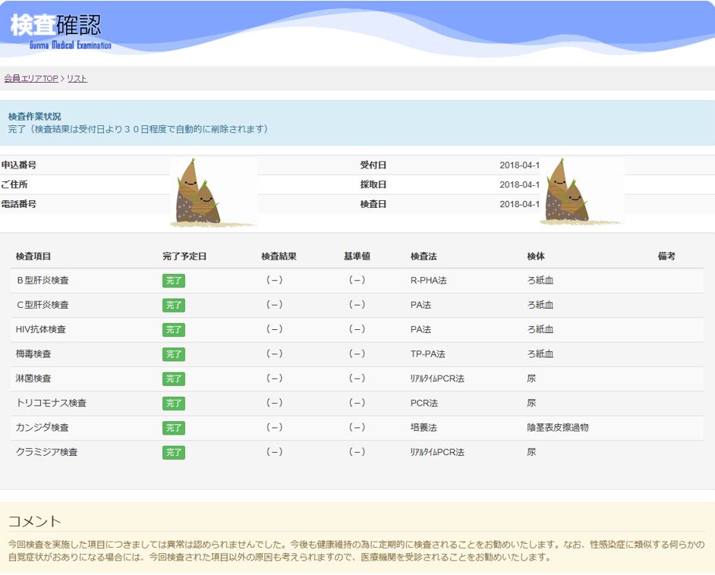Click the 検査結果 column header
This screenshot has width=715, height=575.
click(279, 256)
